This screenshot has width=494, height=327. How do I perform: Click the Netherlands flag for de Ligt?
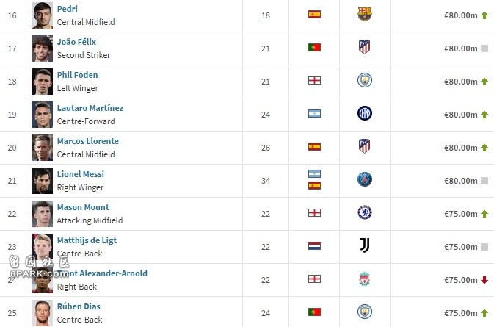pos(314,245)
